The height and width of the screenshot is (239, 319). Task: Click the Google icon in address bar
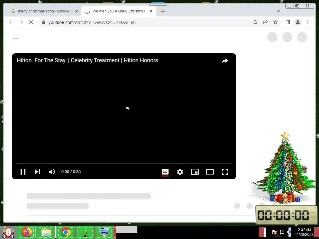tap(255, 22)
